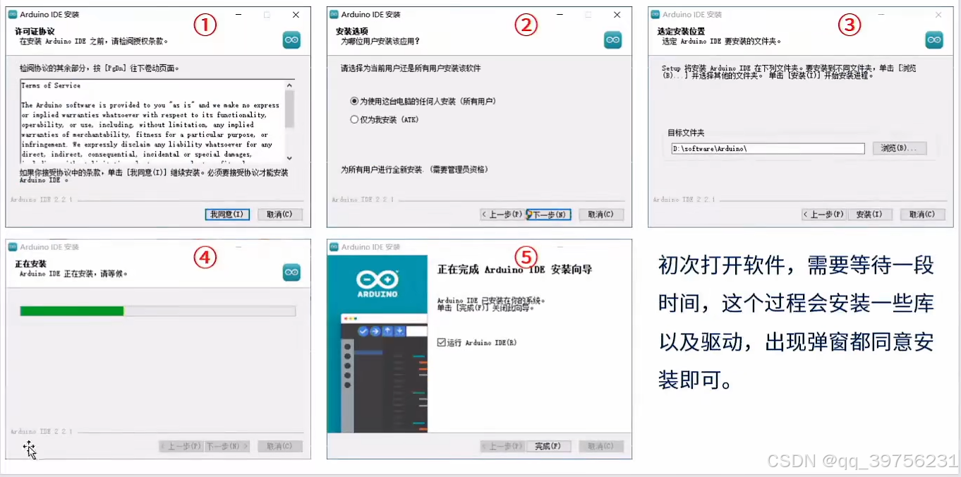Click the license agreement scrollbar thumb
The width and height of the screenshot is (961, 477).
(289, 109)
